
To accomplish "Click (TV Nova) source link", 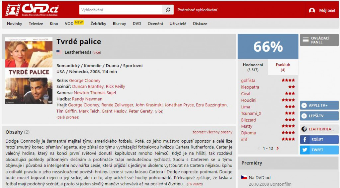I will pos(195,184).
